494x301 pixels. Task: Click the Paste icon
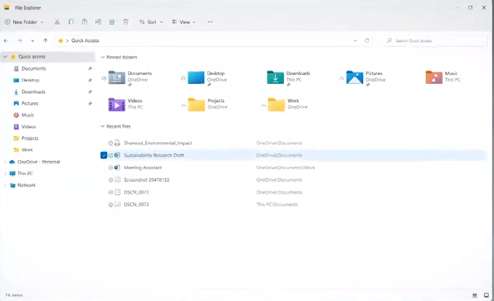point(85,22)
